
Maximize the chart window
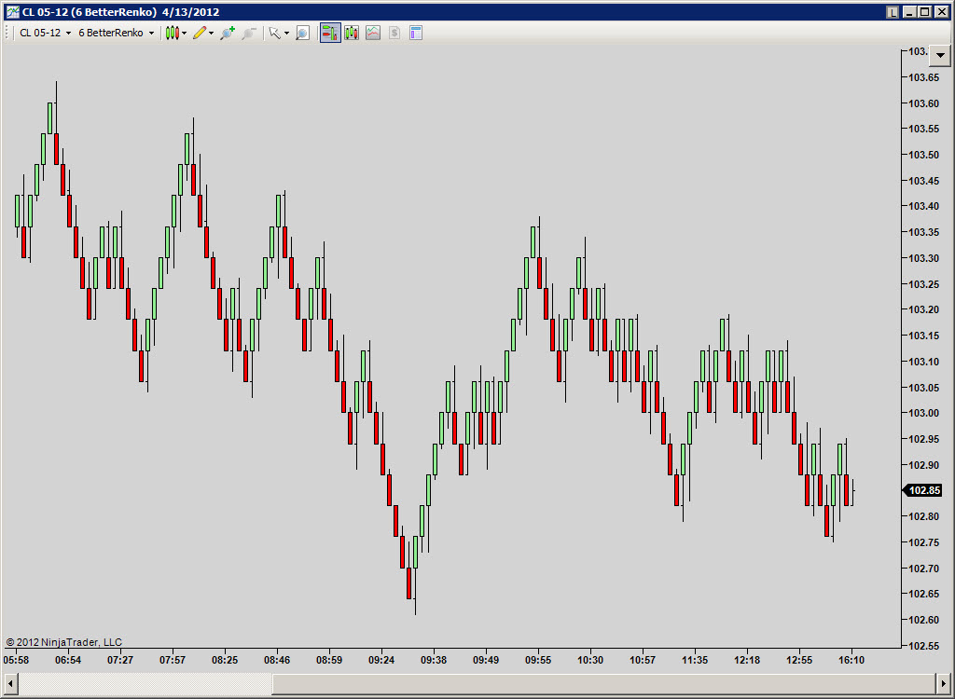(x=925, y=11)
